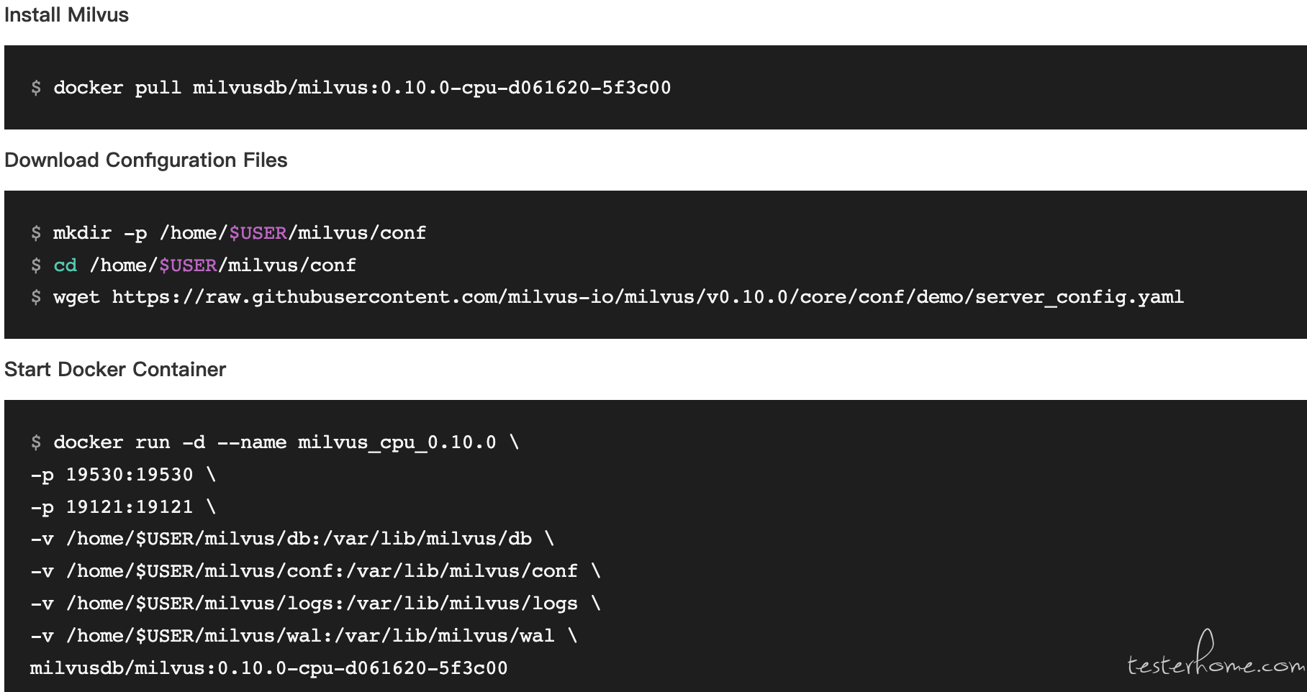
Task: Click the milvus/db volume mount line
Action: [x=292, y=539]
